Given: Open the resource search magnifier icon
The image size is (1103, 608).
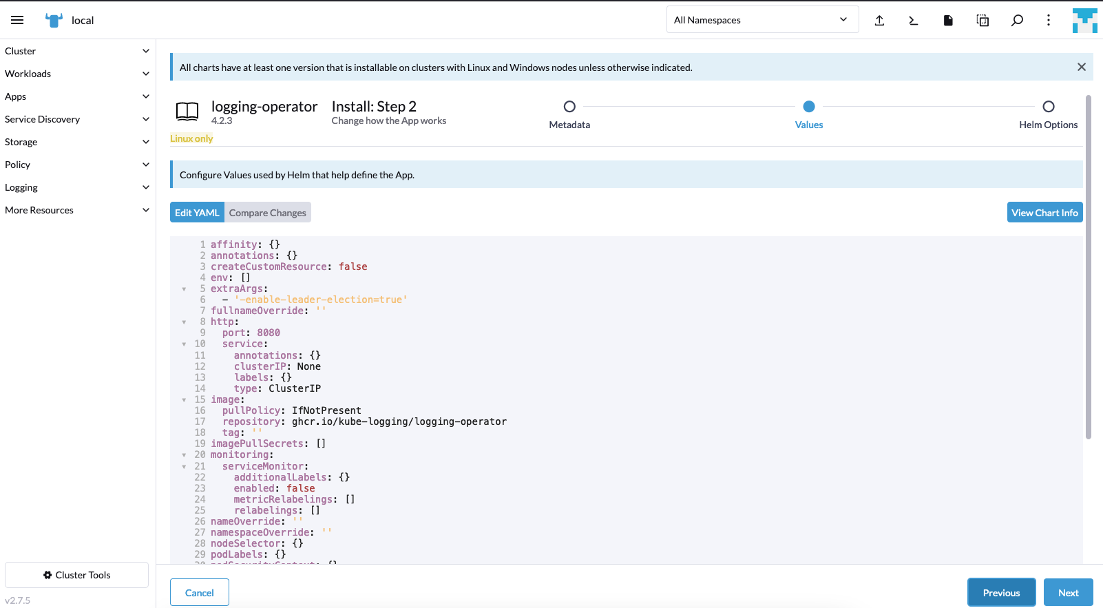Looking at the screenshot, I should 1017,20.
